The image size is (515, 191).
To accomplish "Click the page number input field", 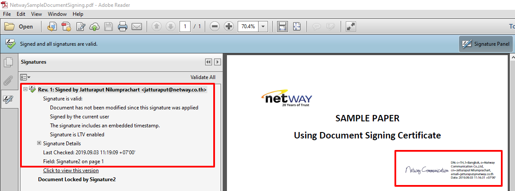I will tap(185, 26).
